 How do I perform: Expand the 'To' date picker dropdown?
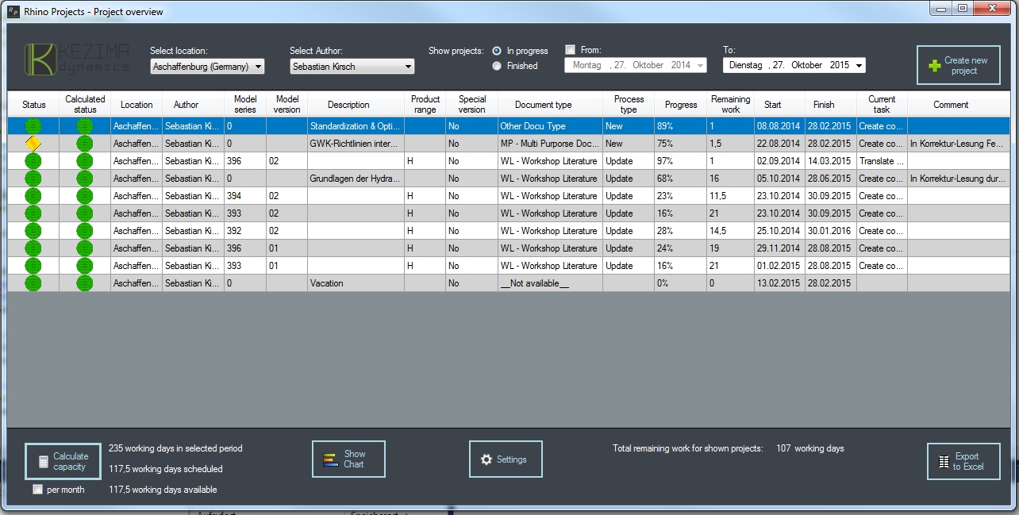click(x=859, y=66)
